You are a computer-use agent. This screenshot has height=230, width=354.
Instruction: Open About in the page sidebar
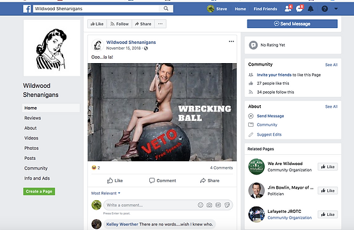point(30,128)
